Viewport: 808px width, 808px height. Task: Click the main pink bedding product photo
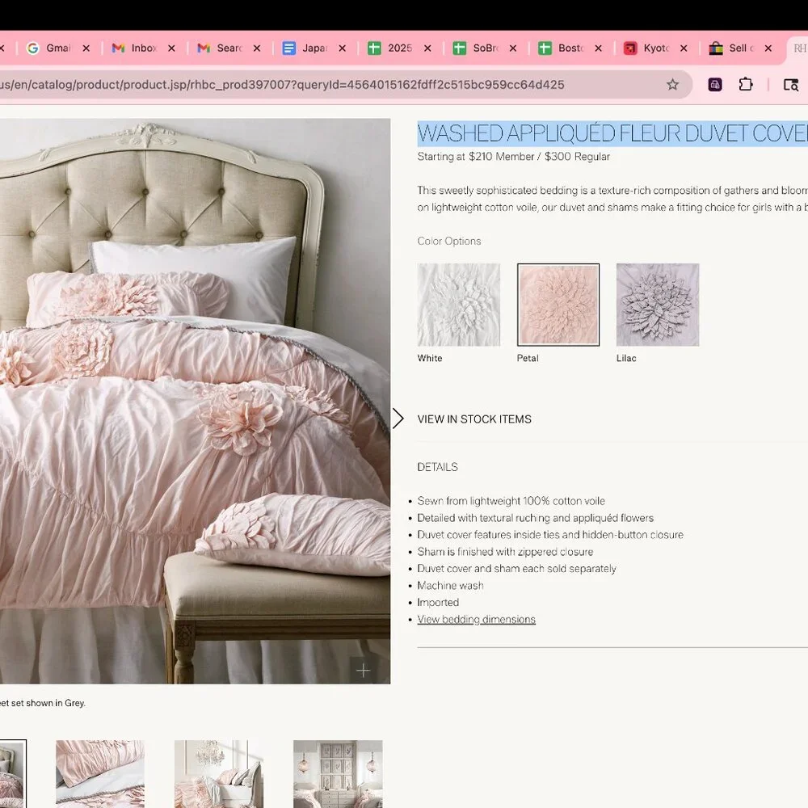[x=195, y=401]
